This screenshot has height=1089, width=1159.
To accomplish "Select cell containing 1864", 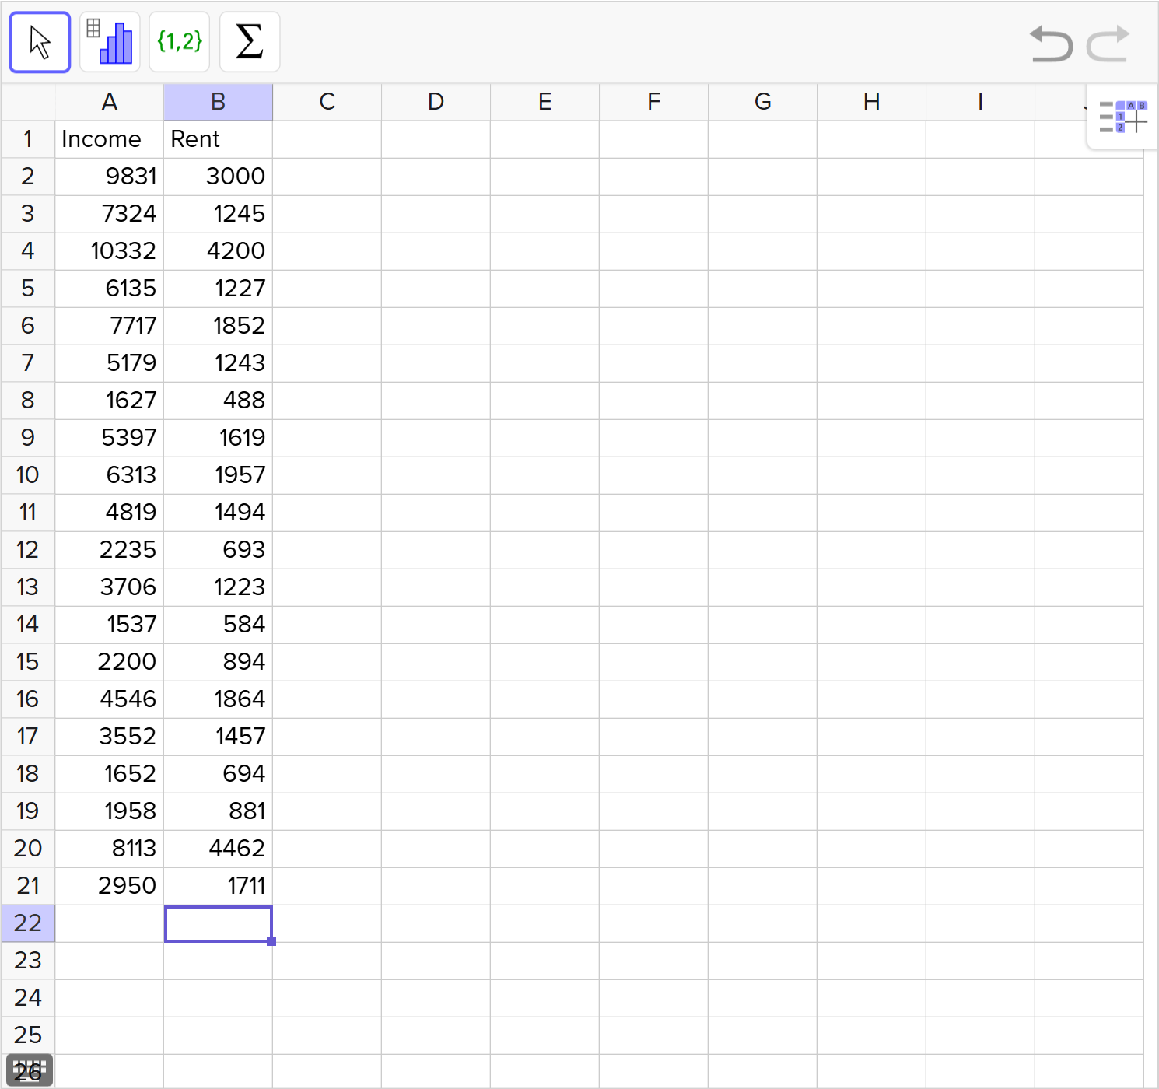I will [219, 699].
